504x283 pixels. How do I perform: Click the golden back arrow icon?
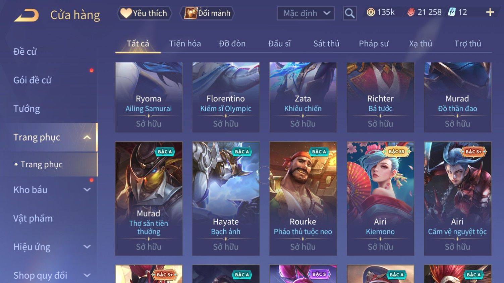[x=26, y=15]
